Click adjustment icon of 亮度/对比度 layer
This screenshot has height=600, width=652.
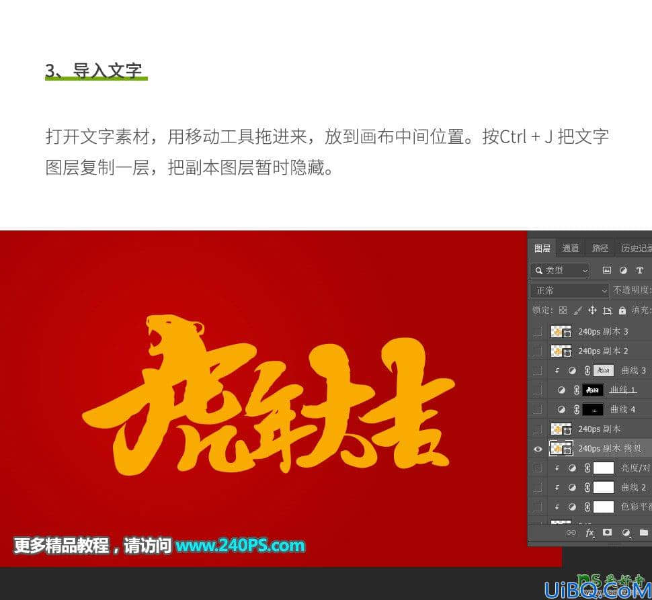(572, 468)
